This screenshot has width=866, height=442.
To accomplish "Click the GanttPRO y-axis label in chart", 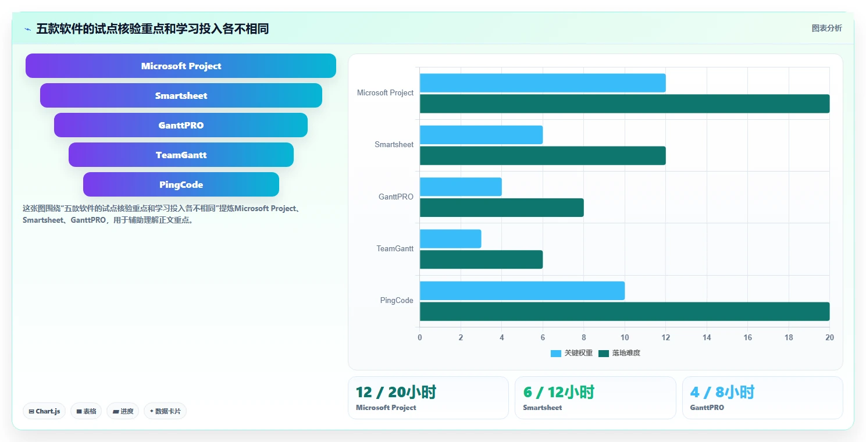I will click(395, 197).
